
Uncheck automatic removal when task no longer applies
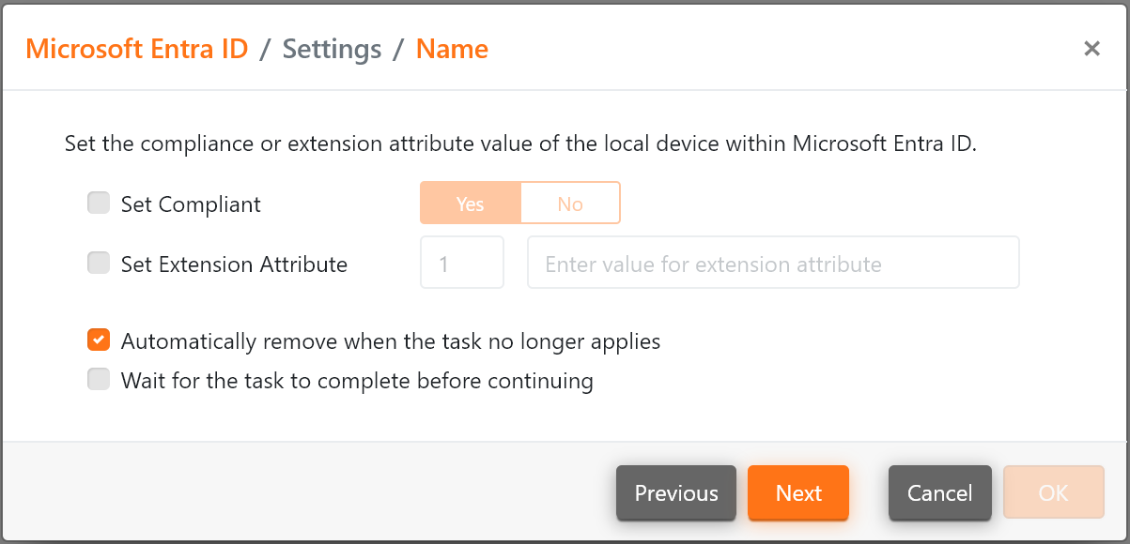pyautogui.click(x=99, y=340)
